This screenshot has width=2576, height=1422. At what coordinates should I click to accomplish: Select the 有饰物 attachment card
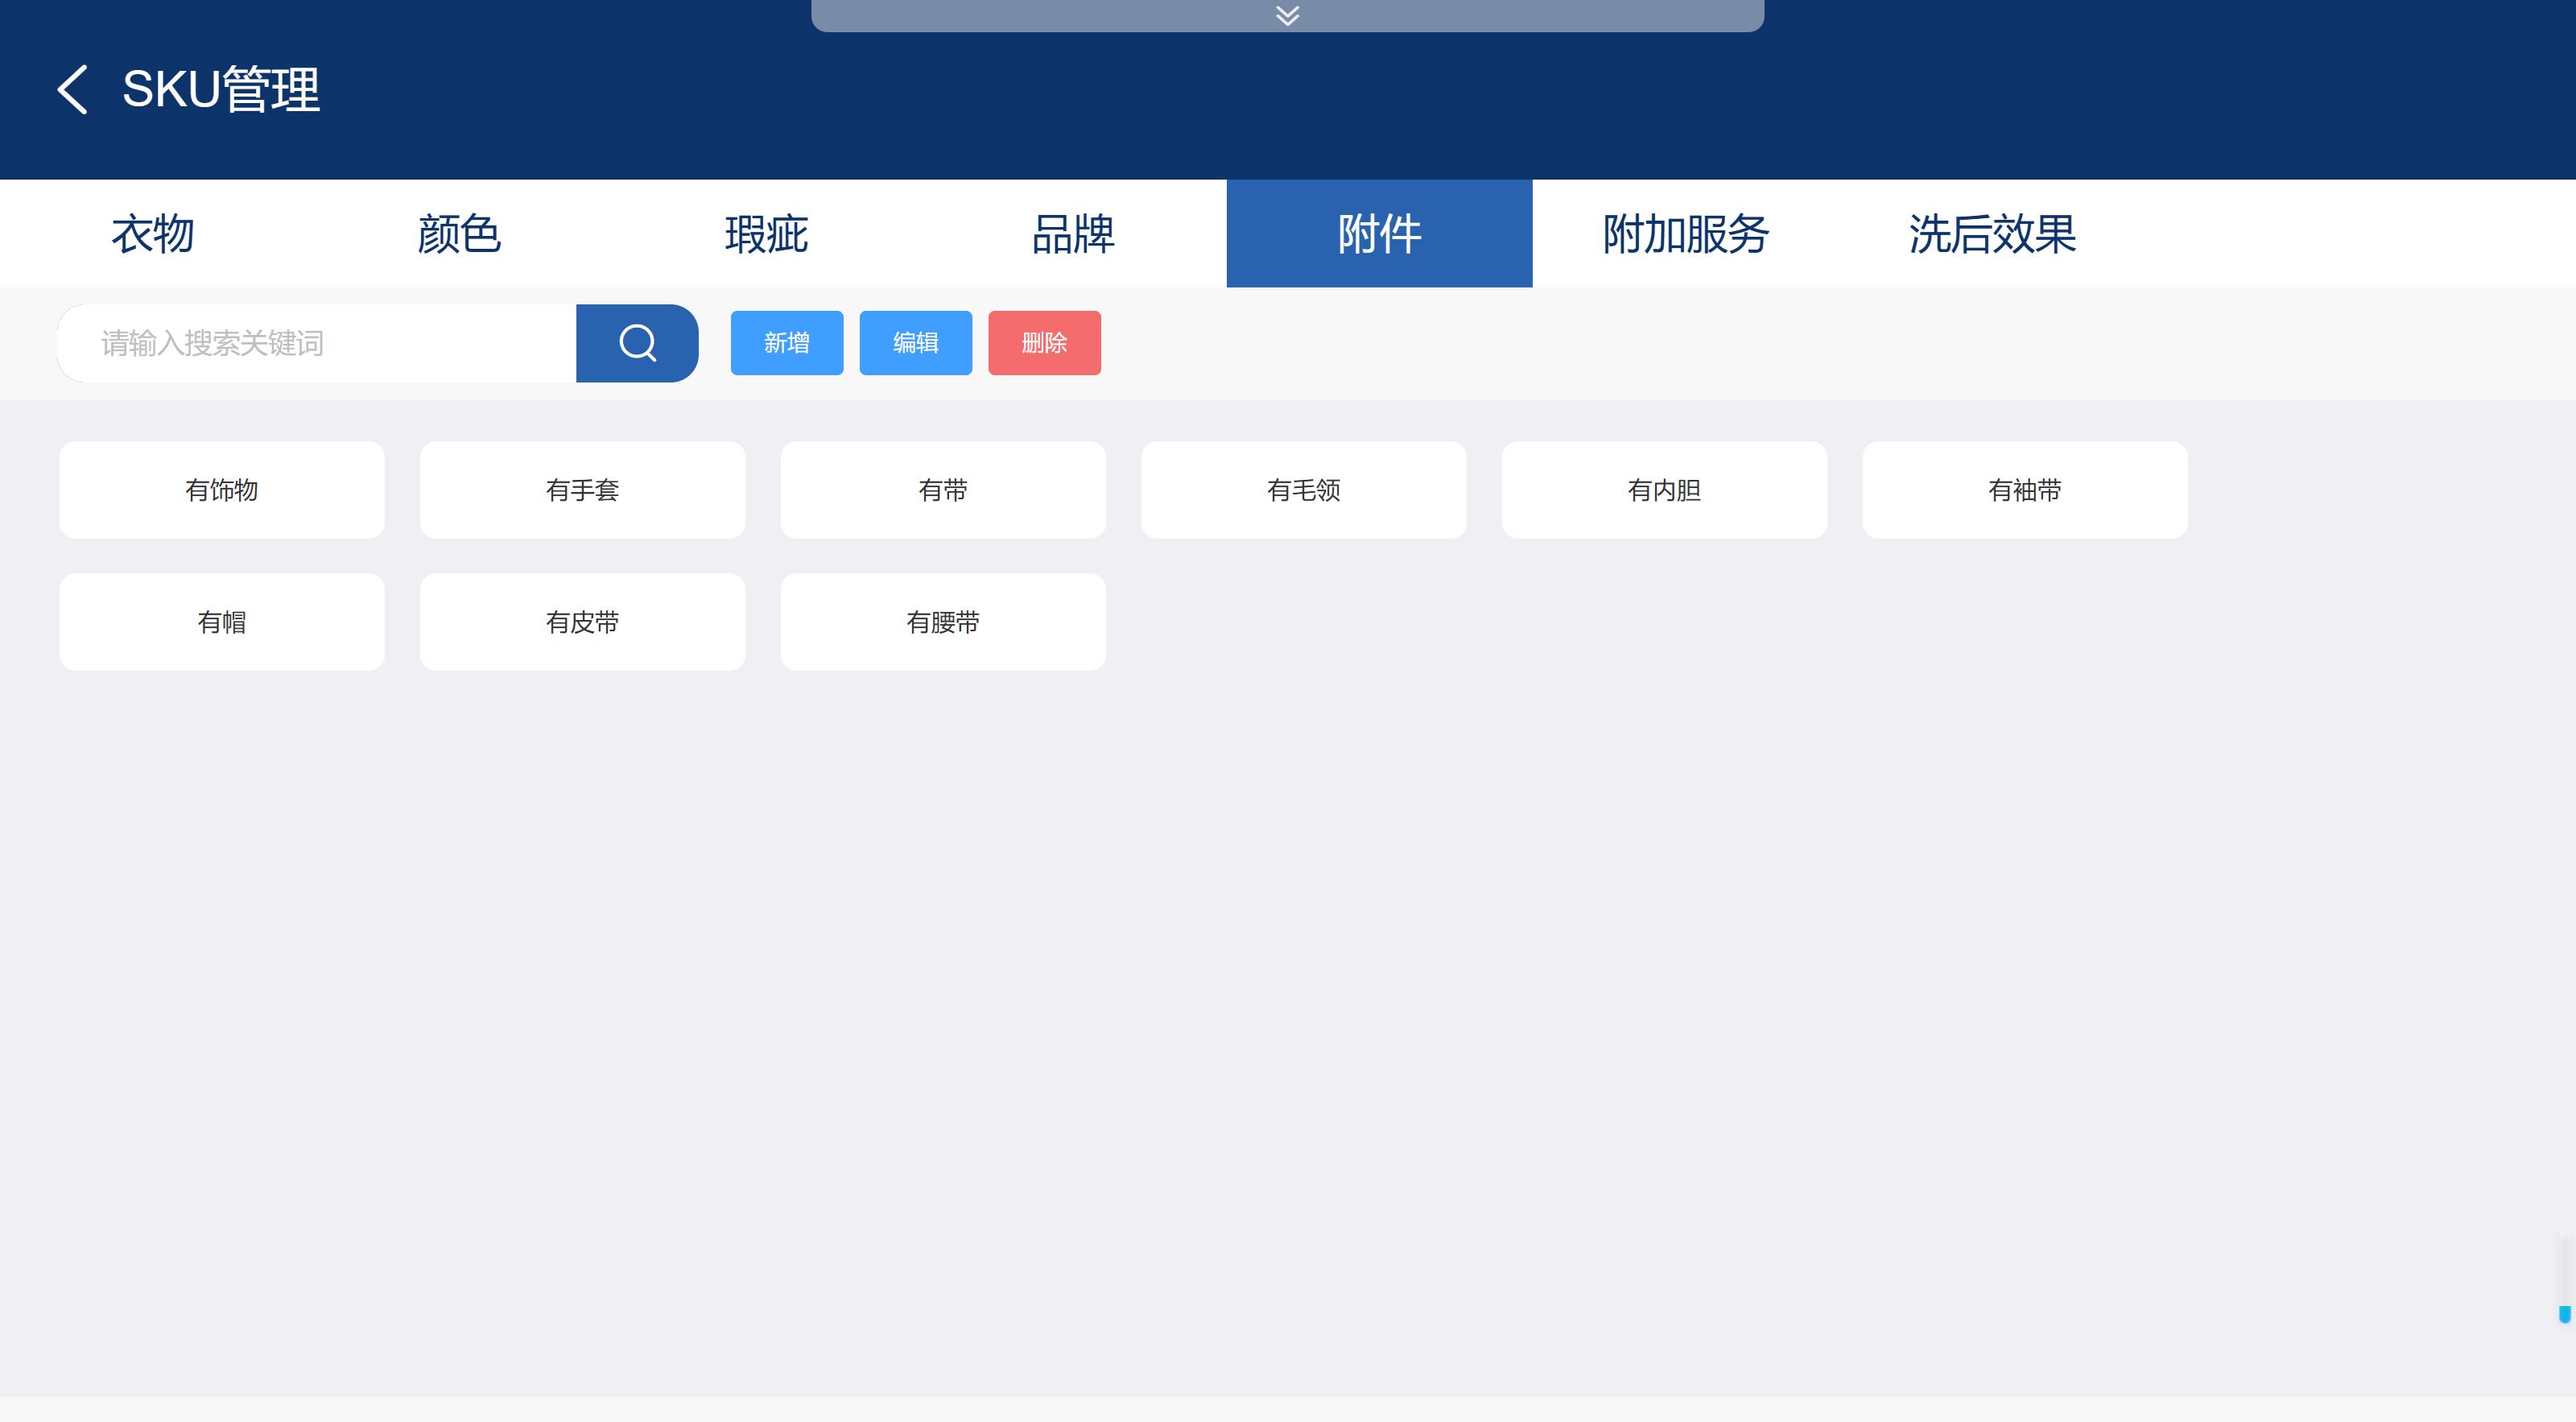(x=222, y=490)
